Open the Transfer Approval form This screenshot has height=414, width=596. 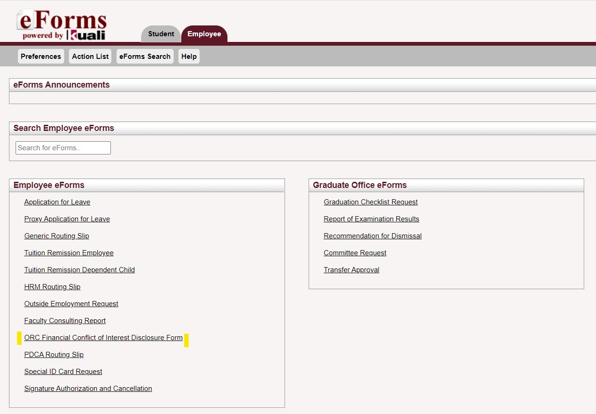[x=351, y=270]
